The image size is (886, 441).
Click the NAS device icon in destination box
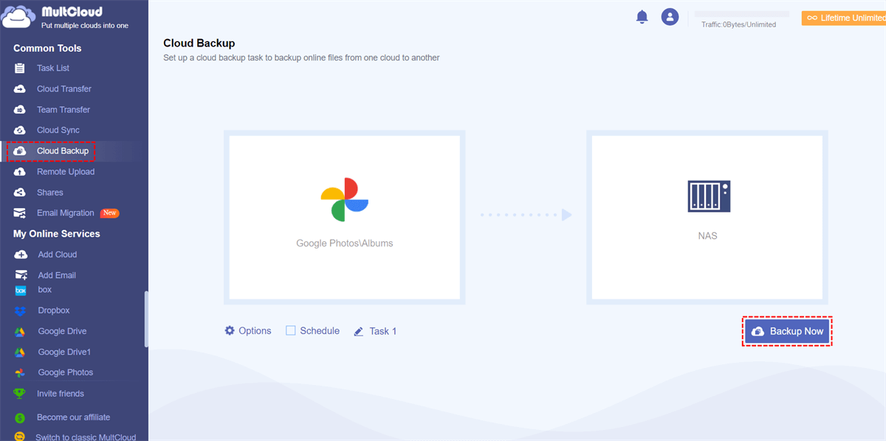pos(707,196)
